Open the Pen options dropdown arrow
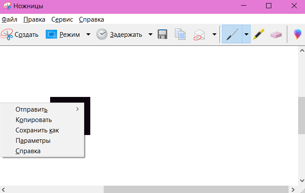The width and height of the screenshot is (305, 193). (246, 34)
